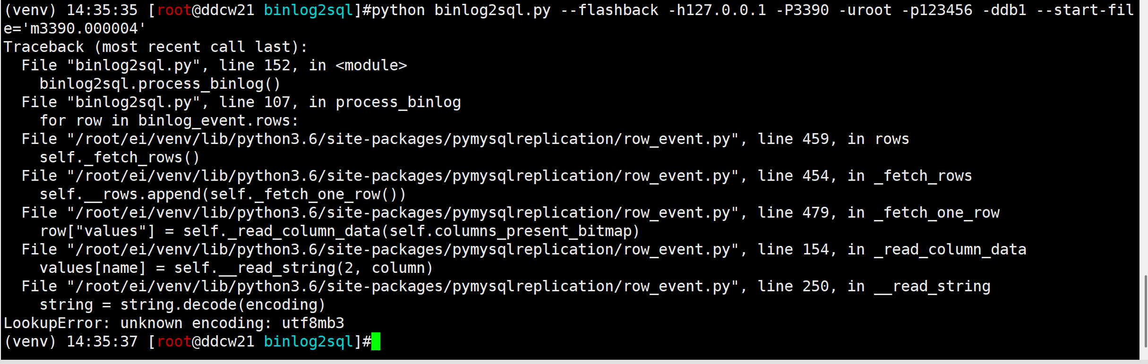The image size is (1148, 364).
Task: Click the Traceback header line
Action: point(155,47)
